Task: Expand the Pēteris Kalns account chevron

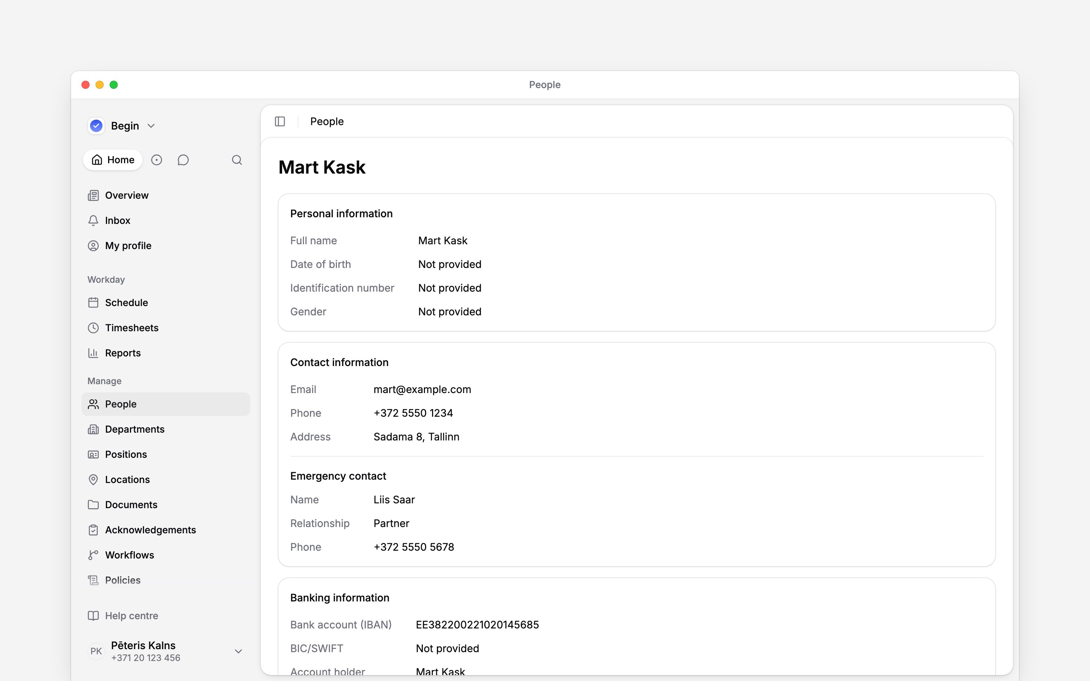Action: point(239,651)
